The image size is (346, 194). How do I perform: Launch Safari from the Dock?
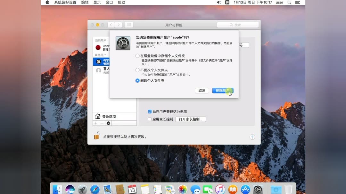[95, 189]
